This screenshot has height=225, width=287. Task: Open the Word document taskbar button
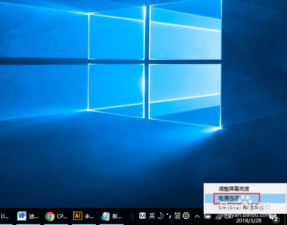28,216
